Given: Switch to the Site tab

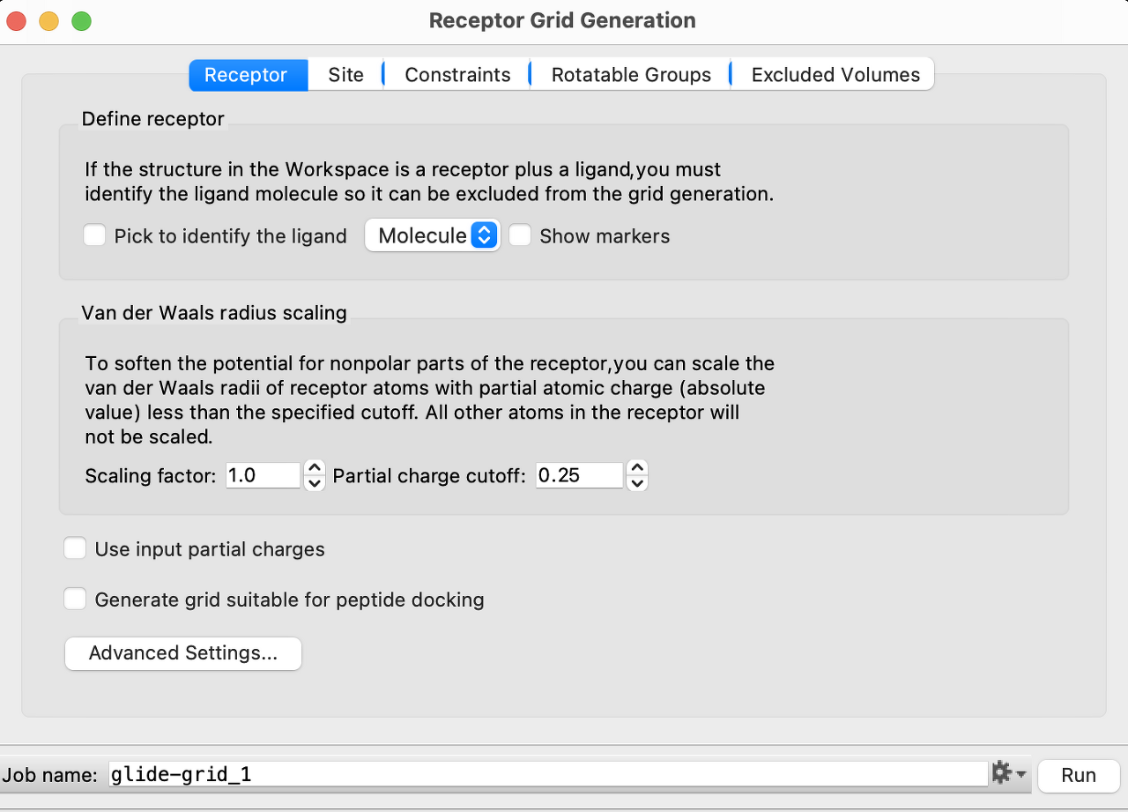Looking at the screenshot, I should click(x=345, y=74).
